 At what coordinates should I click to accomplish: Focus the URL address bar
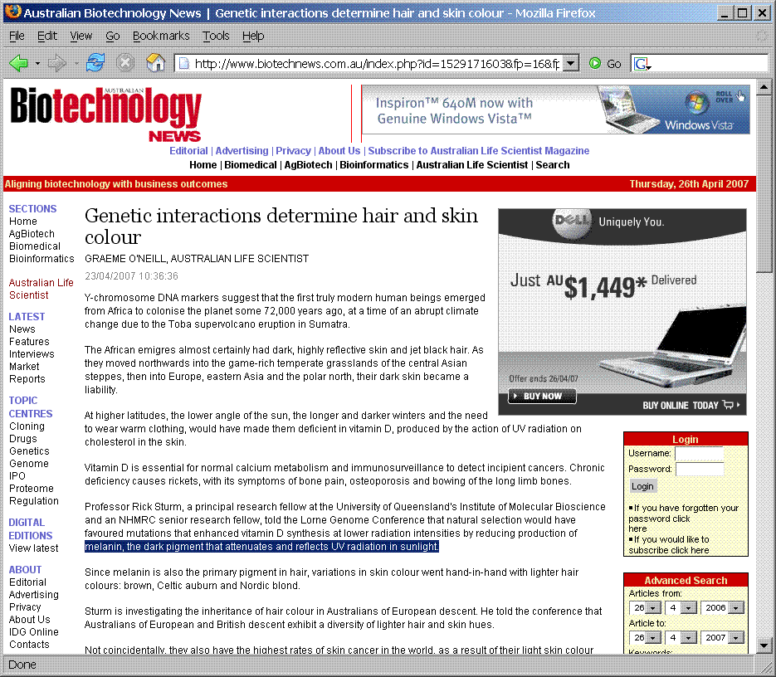click(377, 63)
